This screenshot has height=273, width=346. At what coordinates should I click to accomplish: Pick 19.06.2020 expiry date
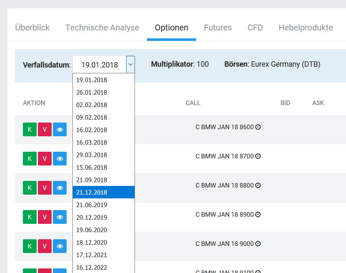[104, 230]
